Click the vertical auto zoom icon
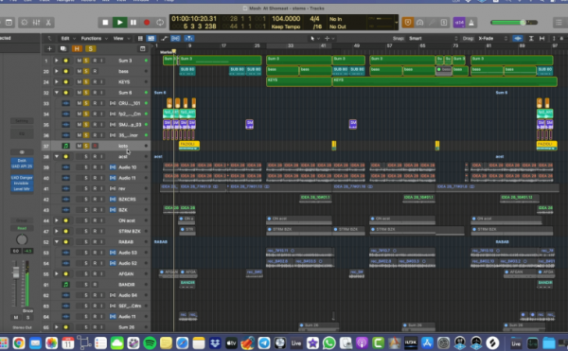The height and width of the screenshot is (351, 568). click(x=531, y=39)
